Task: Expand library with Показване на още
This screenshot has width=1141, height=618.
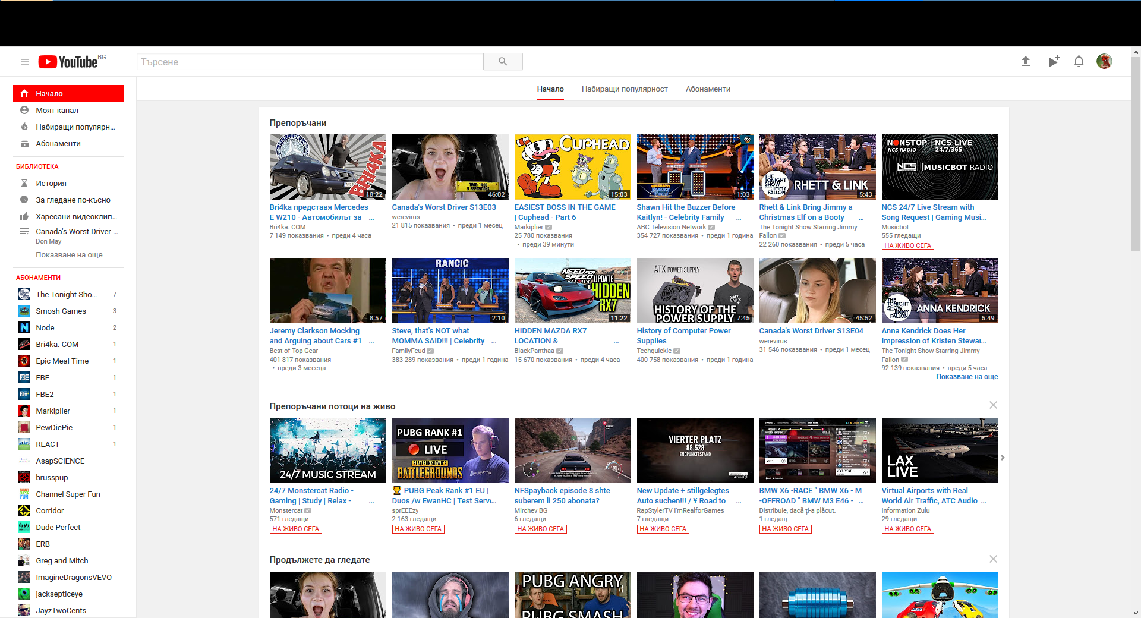Action: [x=69, y=254]
